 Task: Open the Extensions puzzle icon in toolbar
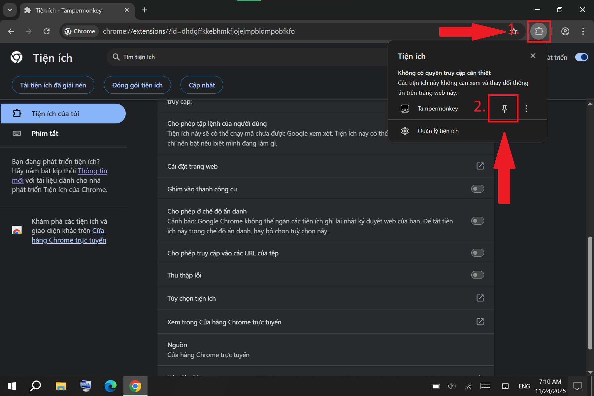click(x=539, y=31)
